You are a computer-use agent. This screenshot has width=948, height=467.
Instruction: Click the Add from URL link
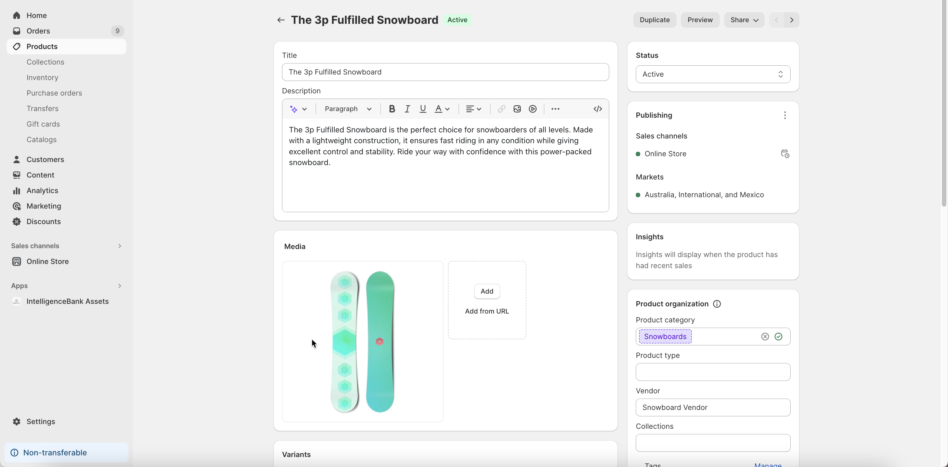click(x=487, y=311)
